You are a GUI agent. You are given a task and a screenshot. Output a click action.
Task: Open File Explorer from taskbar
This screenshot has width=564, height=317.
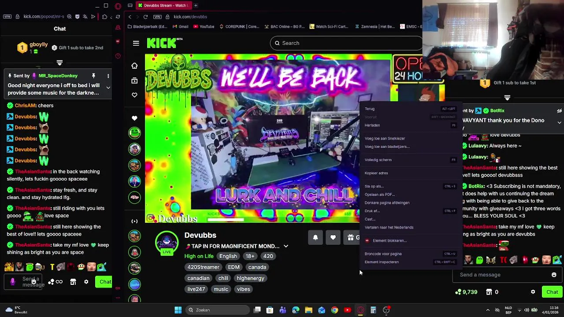[308, 310]
